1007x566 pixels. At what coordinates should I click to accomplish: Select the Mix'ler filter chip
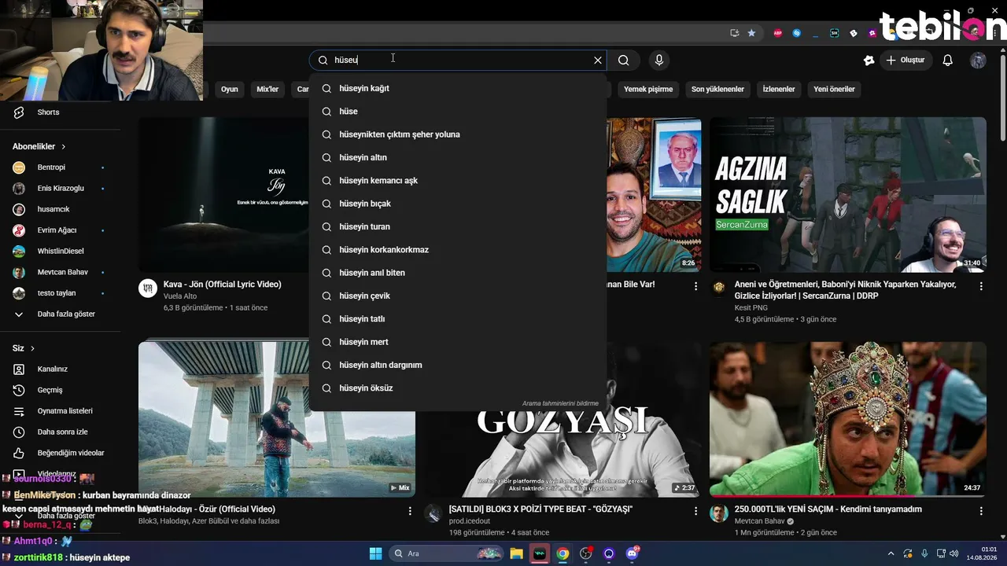(267, 89)
